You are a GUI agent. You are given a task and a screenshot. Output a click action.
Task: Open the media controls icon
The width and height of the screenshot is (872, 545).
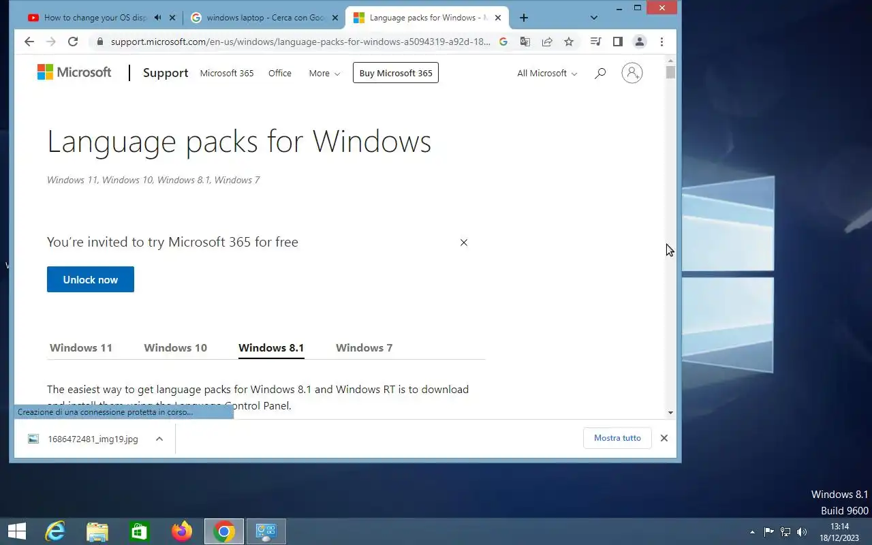(596, 42)
